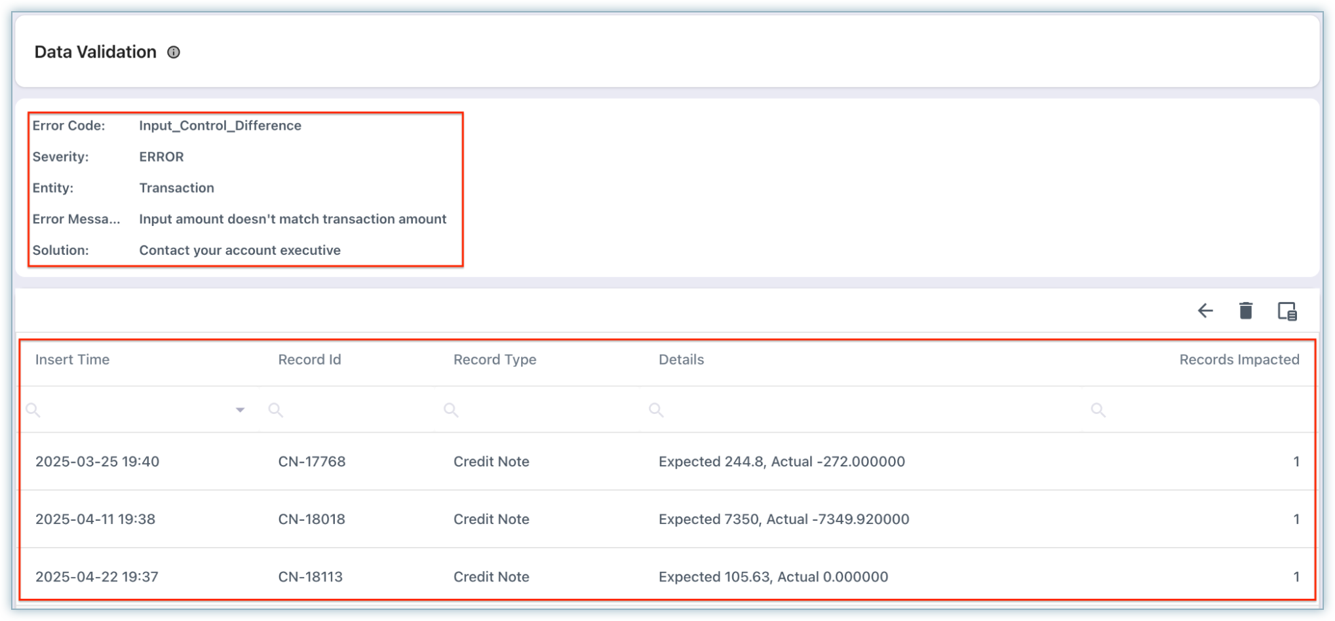This screenshot has height=621, width=1335.
Task: Select the CN-18113 record row
Action: click(310, 576)
